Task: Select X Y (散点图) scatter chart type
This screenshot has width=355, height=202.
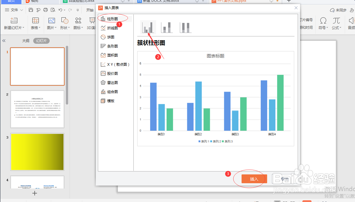Action: coord(115,64)
